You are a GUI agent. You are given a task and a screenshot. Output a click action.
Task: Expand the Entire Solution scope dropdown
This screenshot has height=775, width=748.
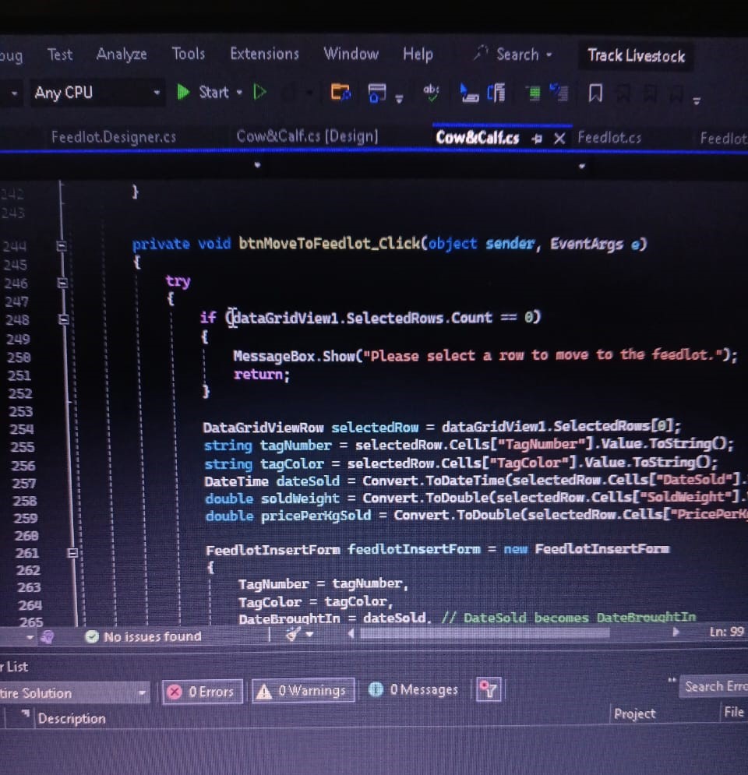click(142, 692)
